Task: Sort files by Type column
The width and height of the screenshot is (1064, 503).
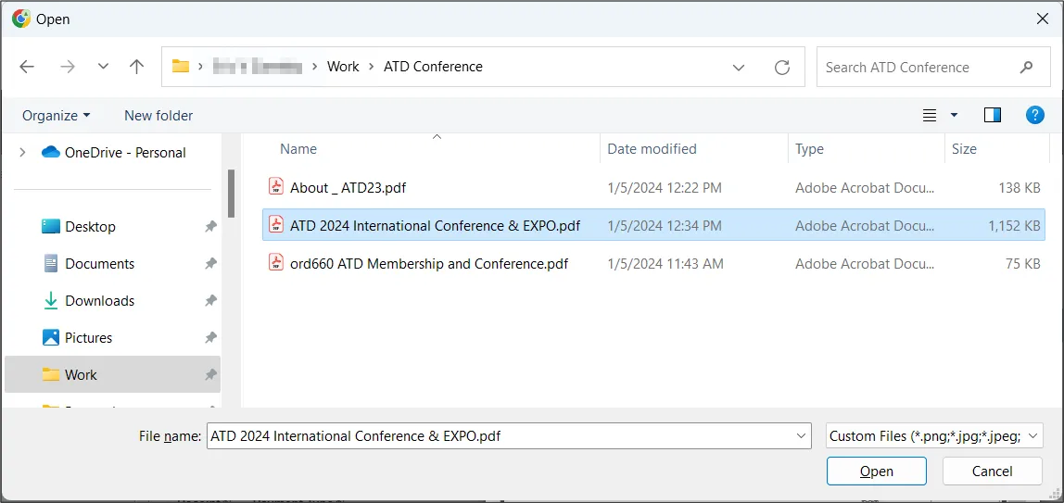Action: 809,149
